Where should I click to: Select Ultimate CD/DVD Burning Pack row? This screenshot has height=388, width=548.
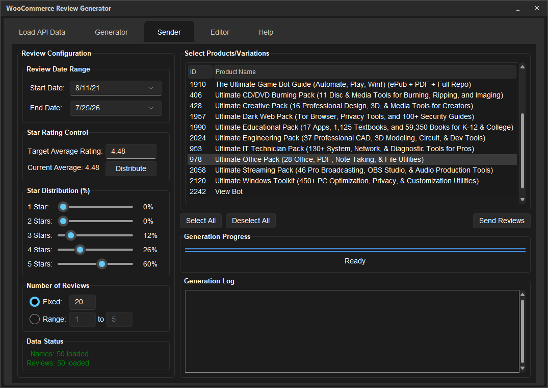click(x=352, y=95)
